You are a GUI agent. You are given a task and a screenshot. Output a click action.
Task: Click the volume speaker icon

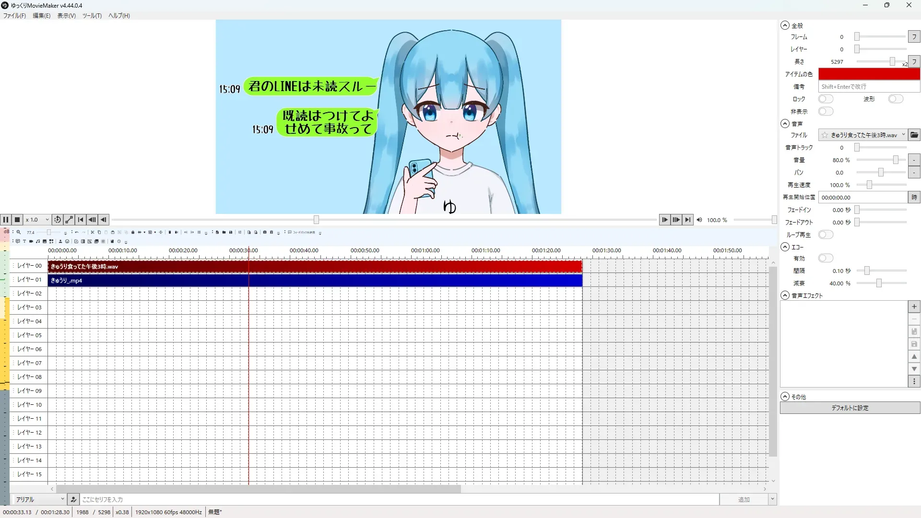699,220
